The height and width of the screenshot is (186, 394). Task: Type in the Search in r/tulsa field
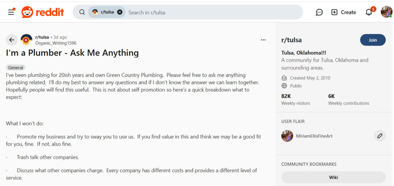tap(212, 12)
